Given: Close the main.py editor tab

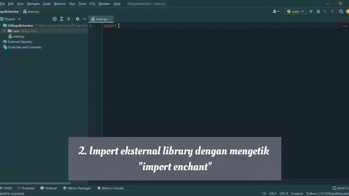Looking at the screenshot, I should tap(111, 19).
